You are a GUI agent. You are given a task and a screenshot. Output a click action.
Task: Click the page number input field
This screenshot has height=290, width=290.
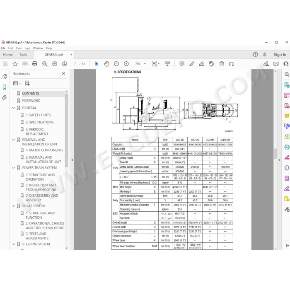[75, 64]
